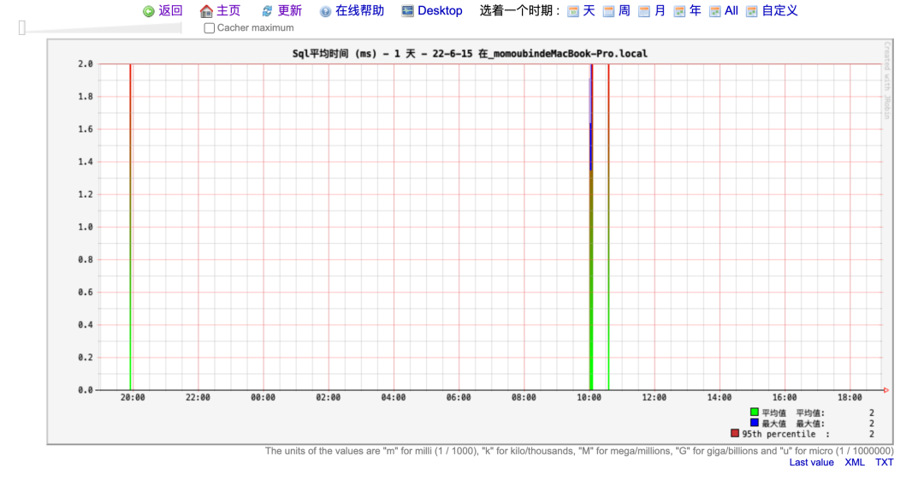Click the refresh arrows icon
924x486 pixels.
(267, 11)
